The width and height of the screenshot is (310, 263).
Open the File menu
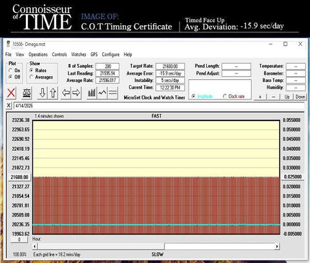[x=8, y=54]
